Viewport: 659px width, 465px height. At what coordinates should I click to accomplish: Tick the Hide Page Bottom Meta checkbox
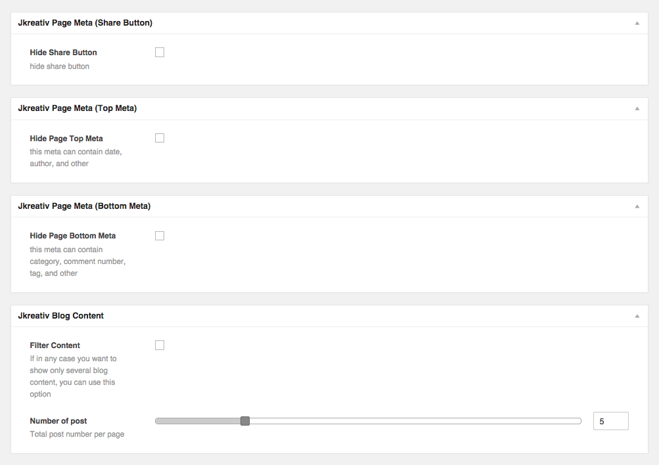[x=159, y=235]
